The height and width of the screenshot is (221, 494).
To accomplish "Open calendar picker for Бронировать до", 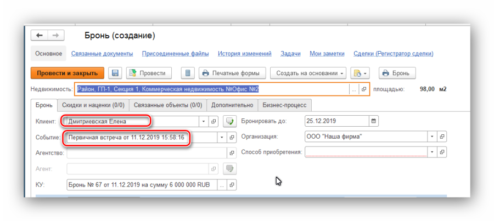I will coord(374,121).
